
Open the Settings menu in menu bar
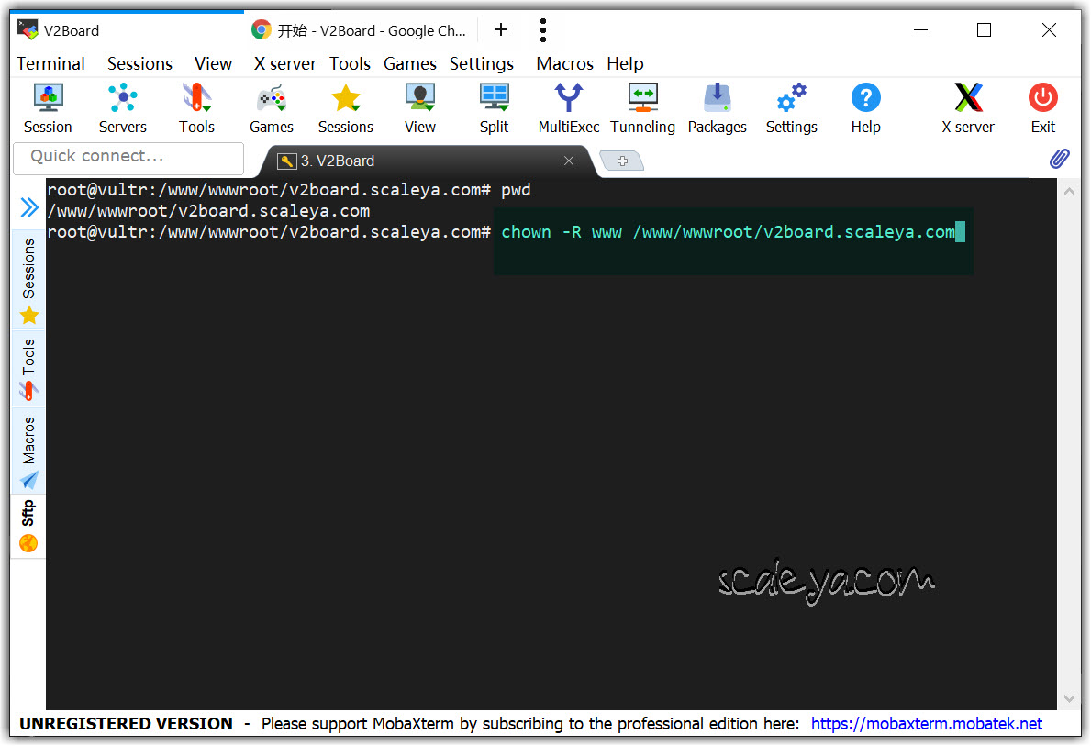point(481,63)
